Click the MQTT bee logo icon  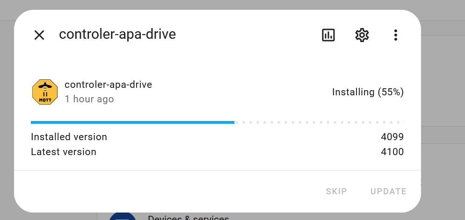tap(45, 92)
